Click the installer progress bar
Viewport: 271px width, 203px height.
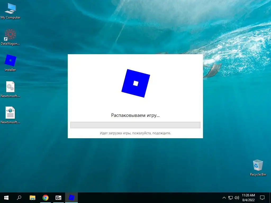pyautogui.click(x=135, y=125)
